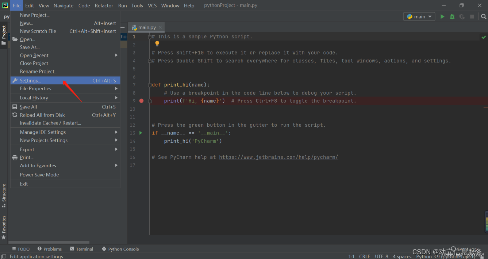
Task: Open the Python Console tool window
Action: (x=120, y=249)
